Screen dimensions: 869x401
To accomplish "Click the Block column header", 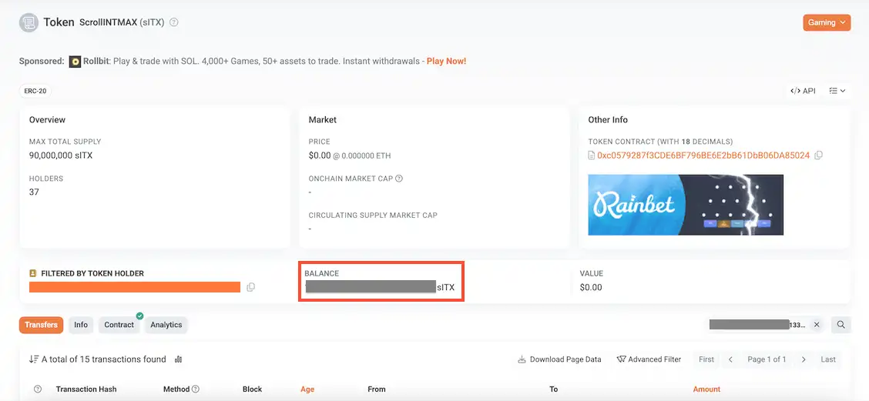I will [x=252, y=389].
